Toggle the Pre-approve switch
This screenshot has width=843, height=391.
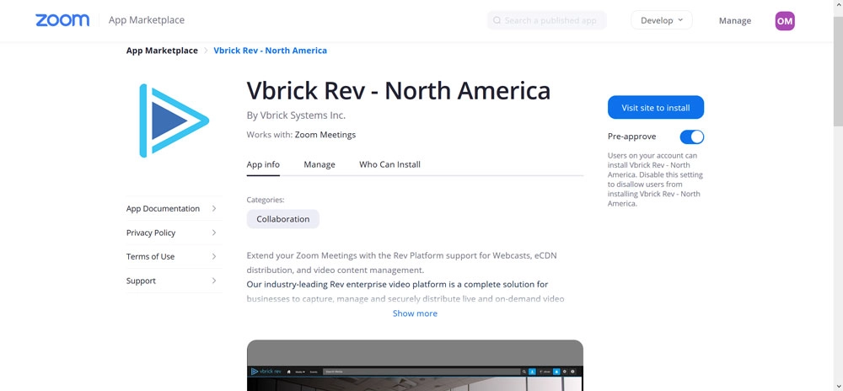[x=691, y=137]
